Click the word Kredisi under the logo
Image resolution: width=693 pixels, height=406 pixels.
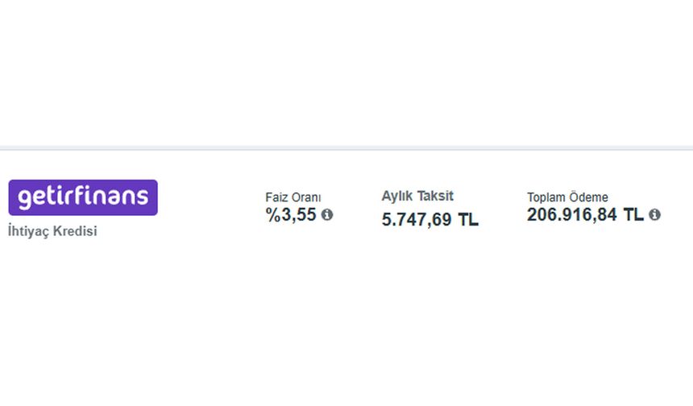pyautogui.click(x=75, y=231)
